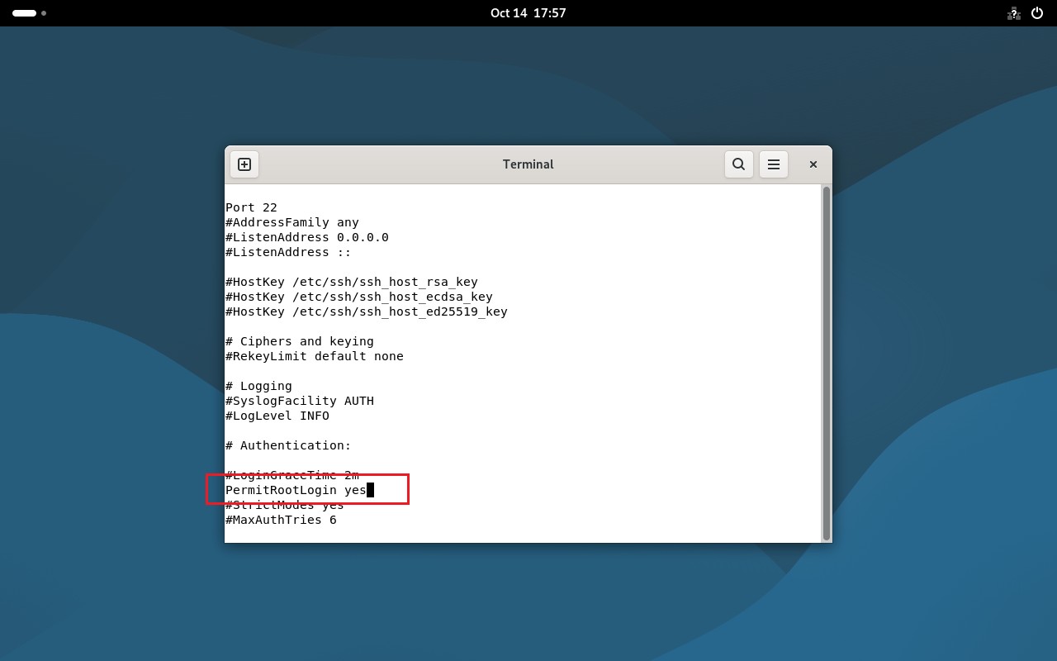Place cursor after the word yes
Screen dimensions: 1057x661
point(371,490)
